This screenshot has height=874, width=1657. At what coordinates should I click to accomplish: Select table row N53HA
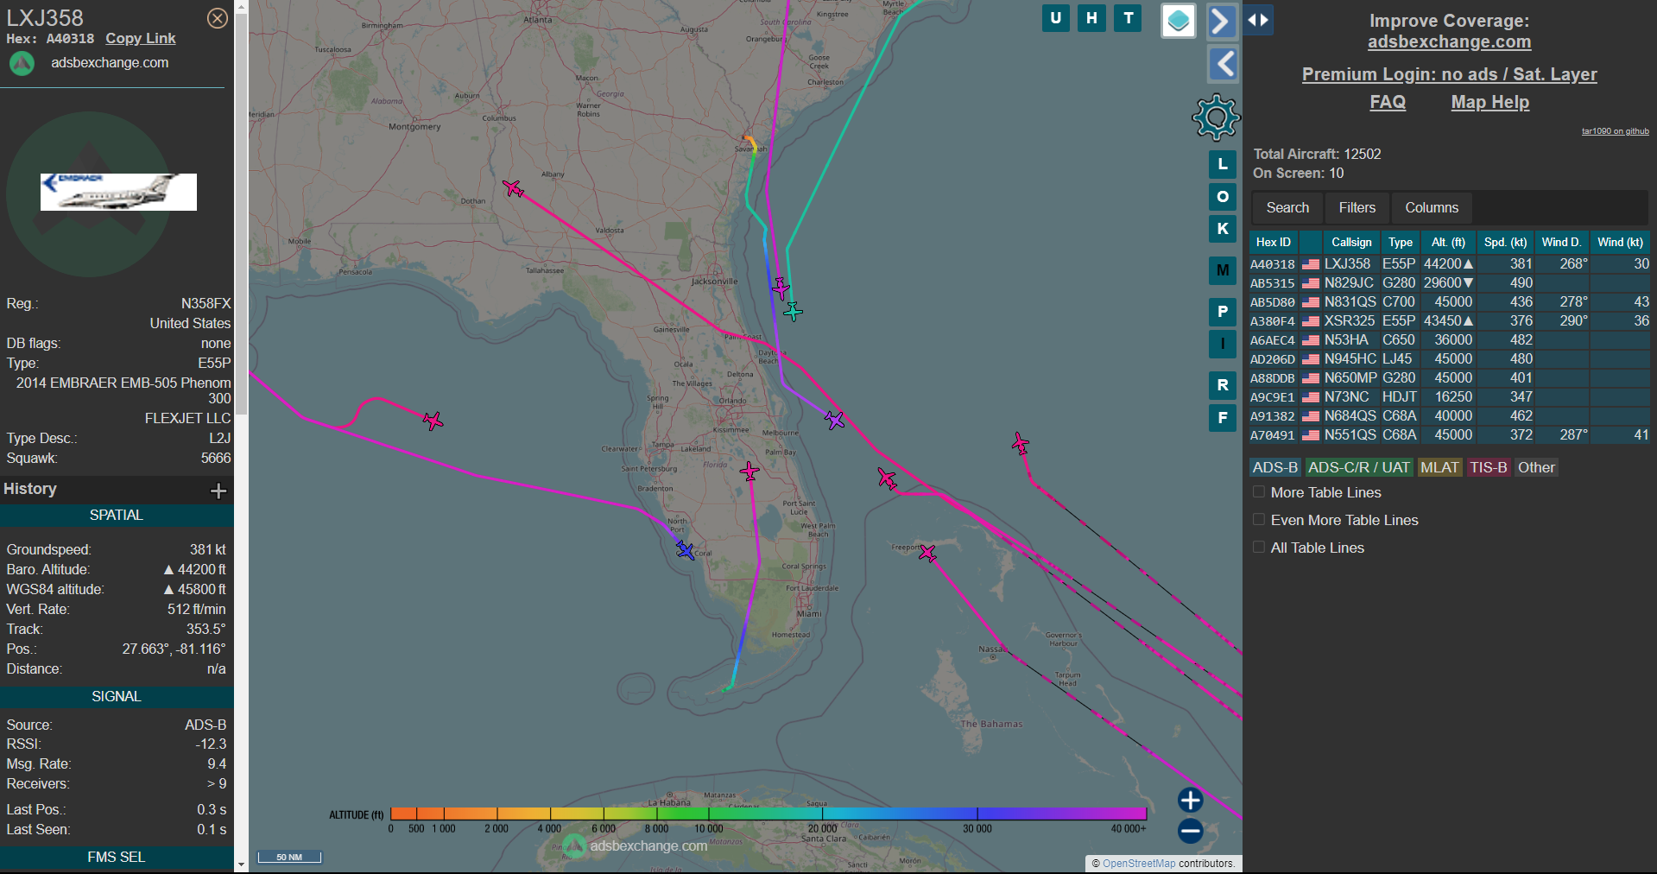click(x=1449, y=339)
